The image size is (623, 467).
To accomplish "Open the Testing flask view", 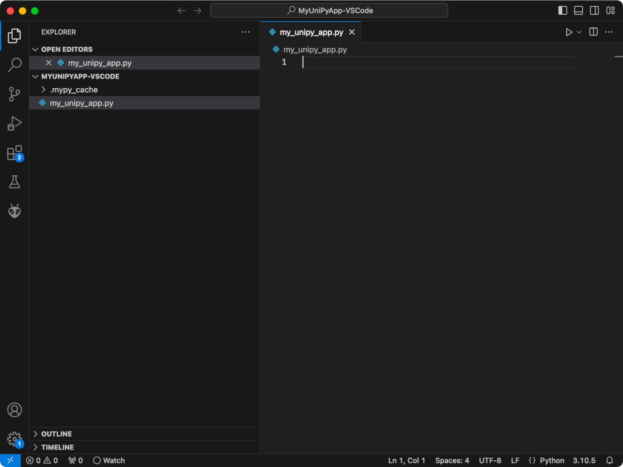I will (x=15, y=182).
